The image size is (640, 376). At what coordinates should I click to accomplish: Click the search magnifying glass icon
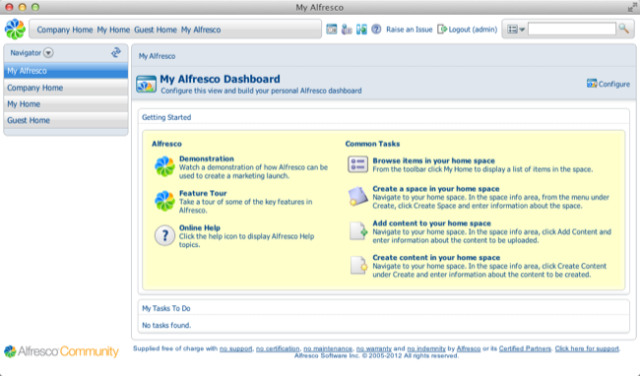click(x=623, y=29)
